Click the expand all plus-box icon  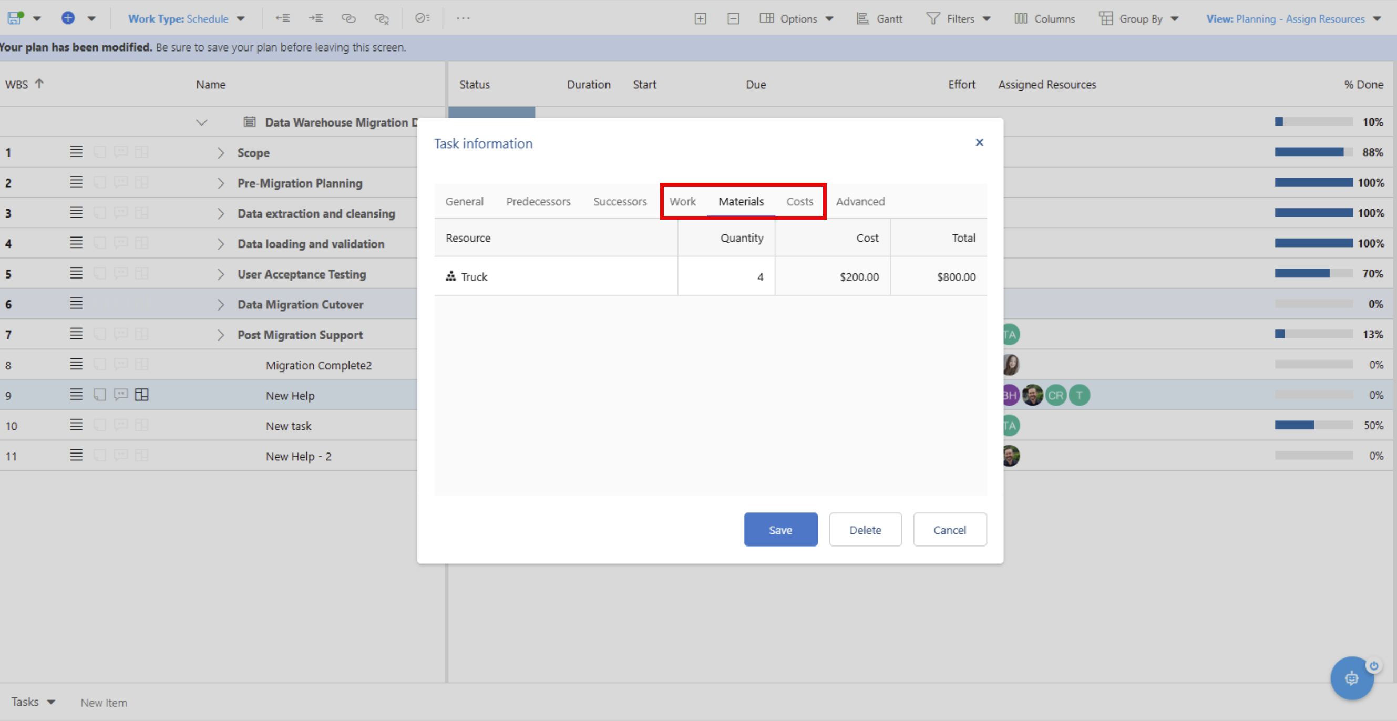[x=700, y=18]
